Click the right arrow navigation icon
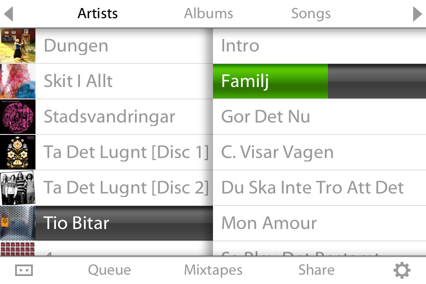Viewport: 426px width, 284px height. tap(417, 14)
